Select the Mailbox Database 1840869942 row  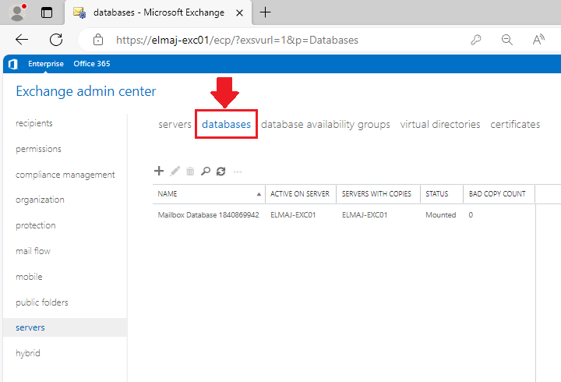[208, 214]
